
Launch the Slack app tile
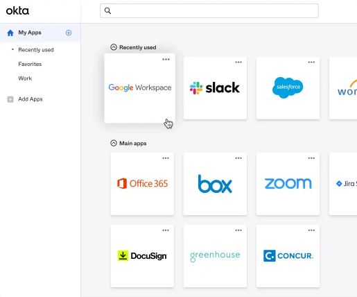[215, 88]
